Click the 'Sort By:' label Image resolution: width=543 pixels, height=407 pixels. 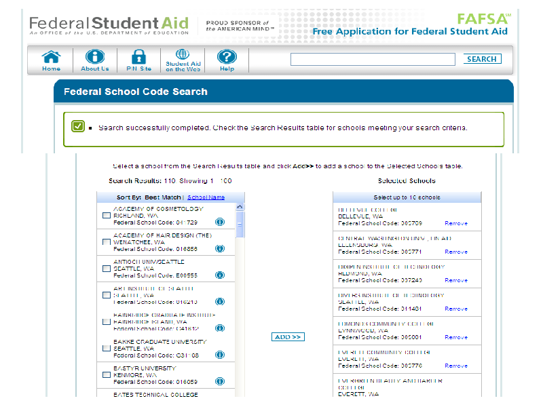(x=129, y=197)
